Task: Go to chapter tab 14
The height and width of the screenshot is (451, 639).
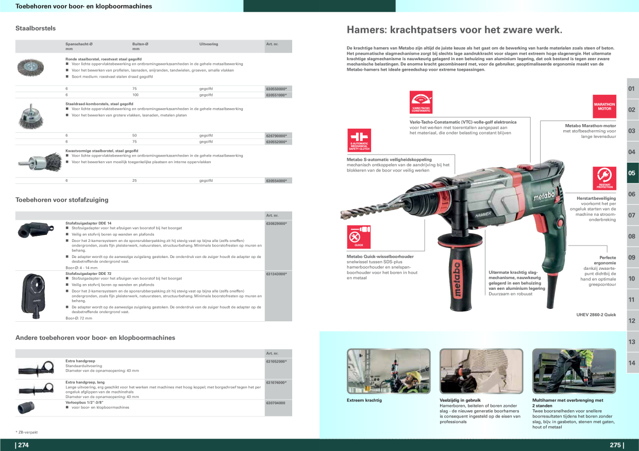Action: pos(632,363)
